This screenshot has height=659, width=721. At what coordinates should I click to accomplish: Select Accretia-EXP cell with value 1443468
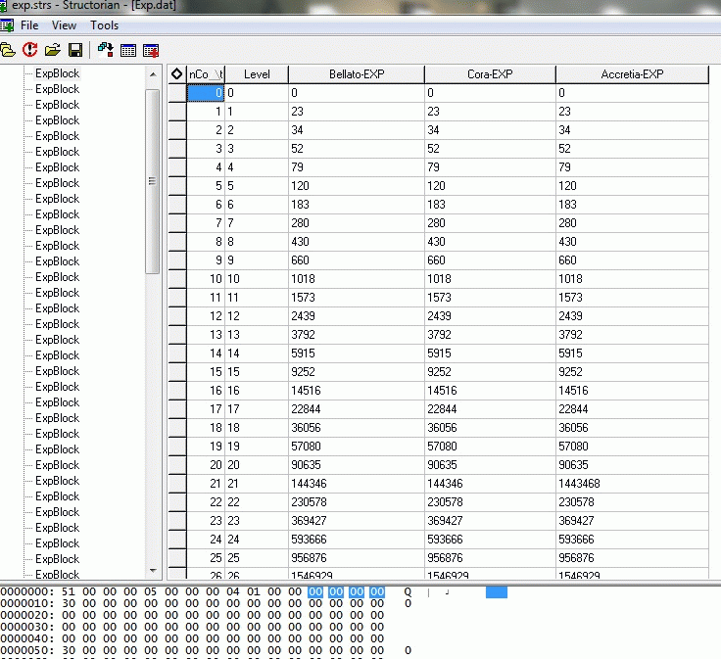632,484
